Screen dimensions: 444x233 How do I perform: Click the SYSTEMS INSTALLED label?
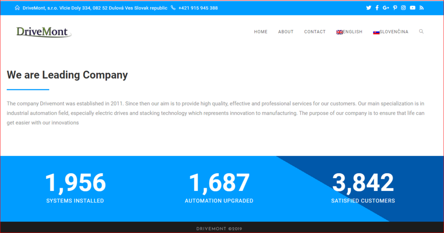coord(75,201)
